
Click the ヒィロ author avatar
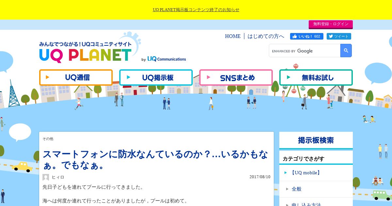(46, 177)
